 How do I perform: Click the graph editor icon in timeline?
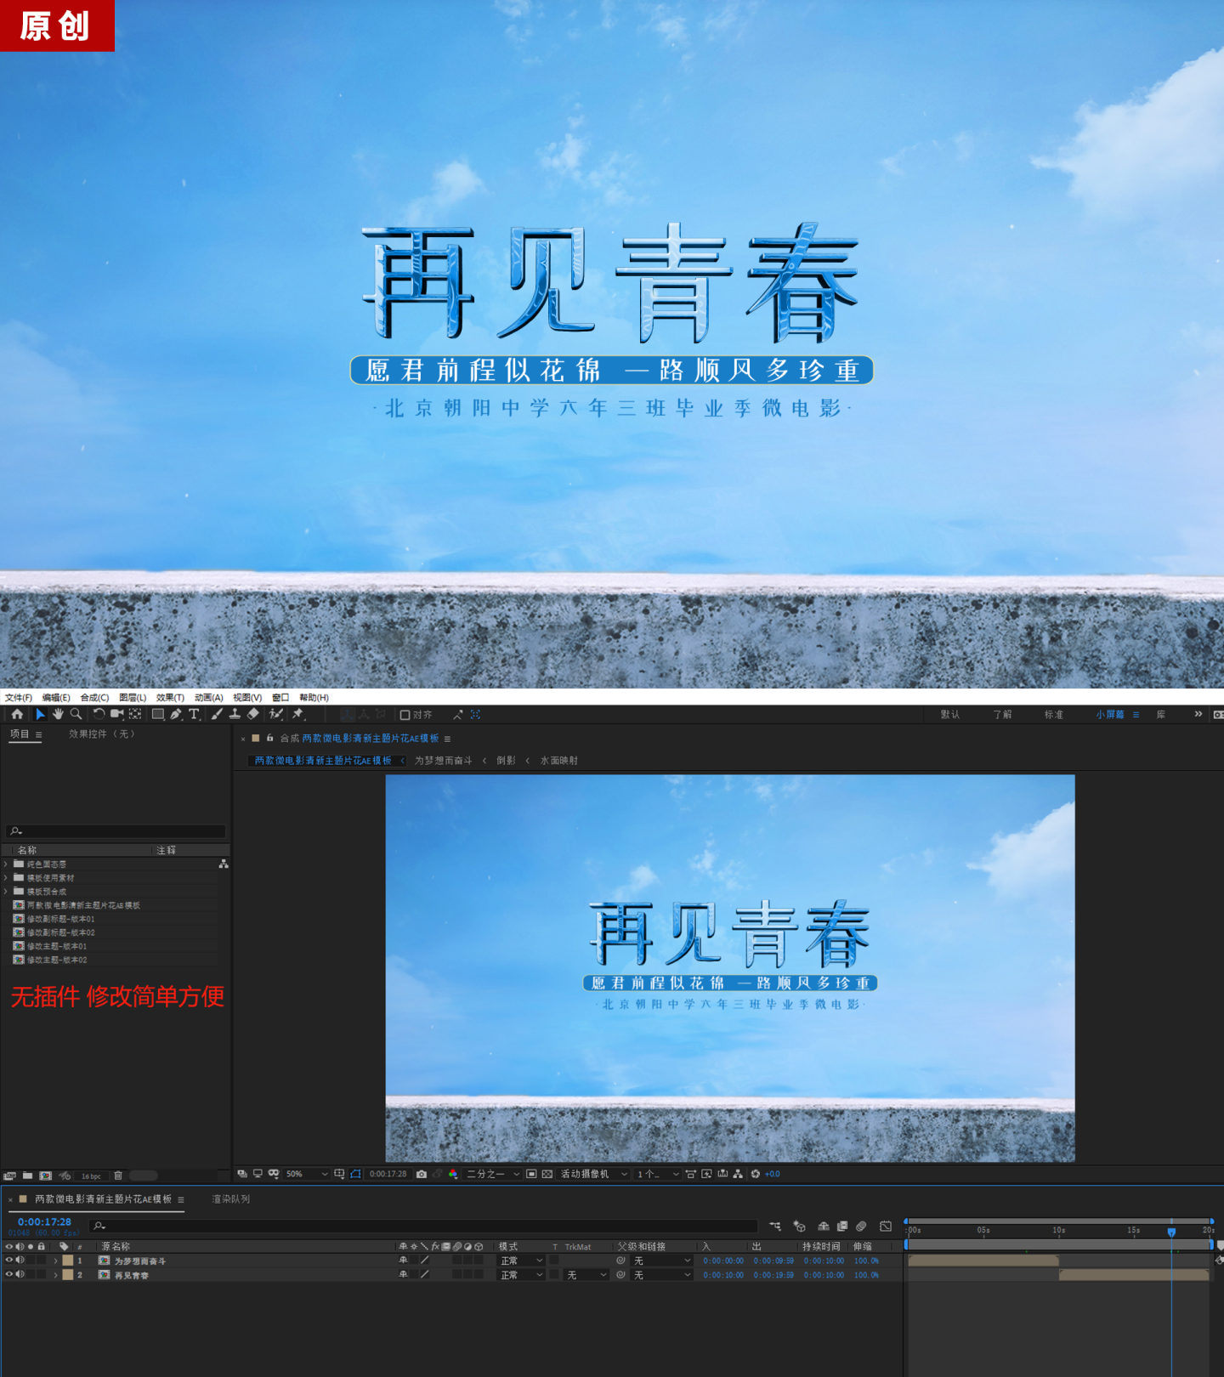(x=886, y=1226)
